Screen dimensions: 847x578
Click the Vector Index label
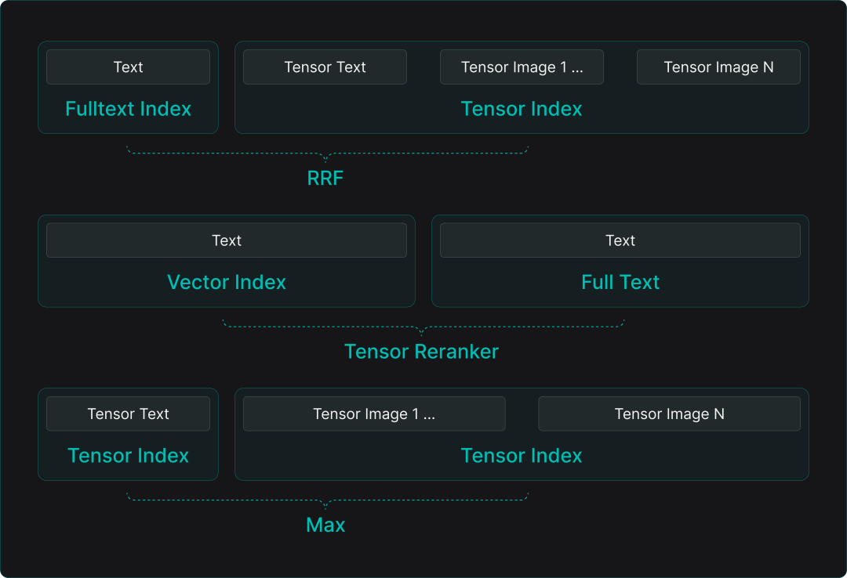pos(227,282)
